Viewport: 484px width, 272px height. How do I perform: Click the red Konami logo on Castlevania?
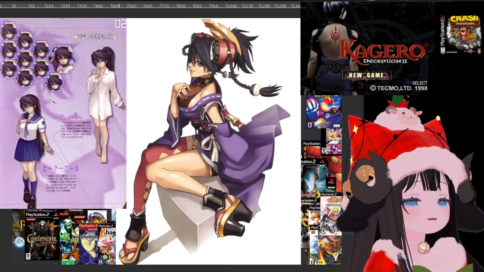pos(31,219)
